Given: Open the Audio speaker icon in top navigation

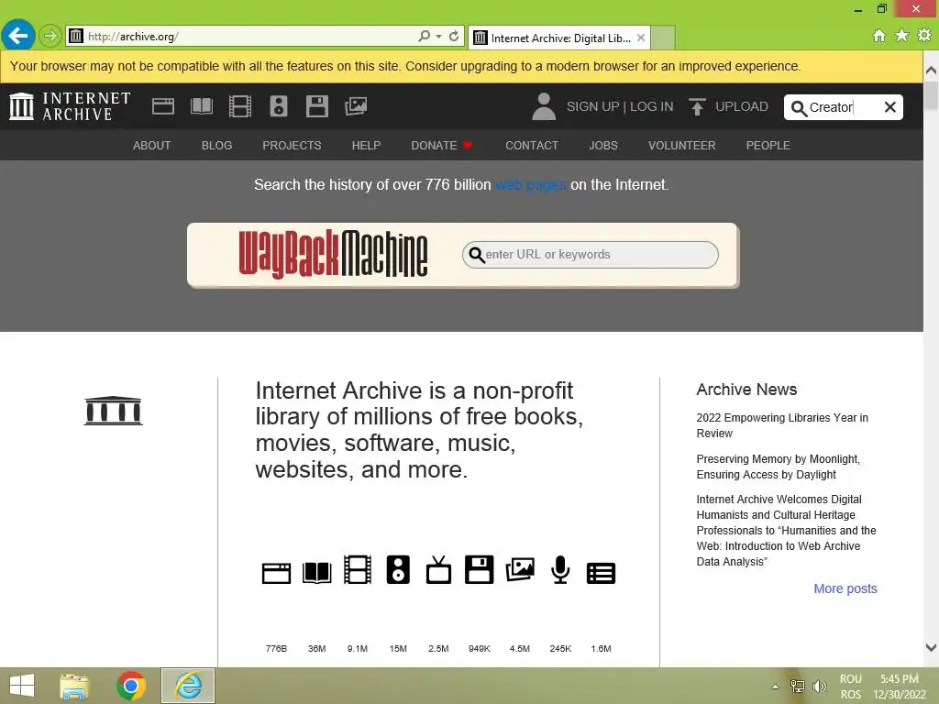Looking at the screenshot, I should click(x=279, y=106).
